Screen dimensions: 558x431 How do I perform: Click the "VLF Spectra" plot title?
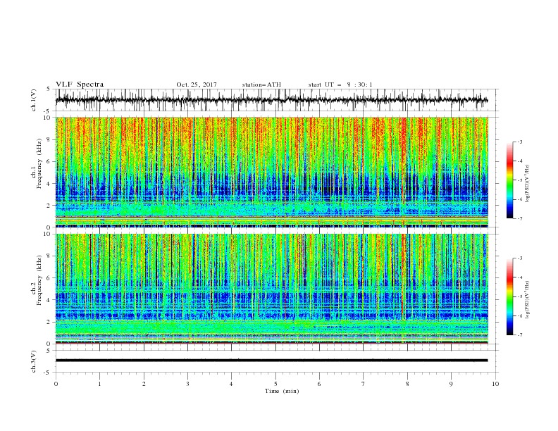[80, 85]
